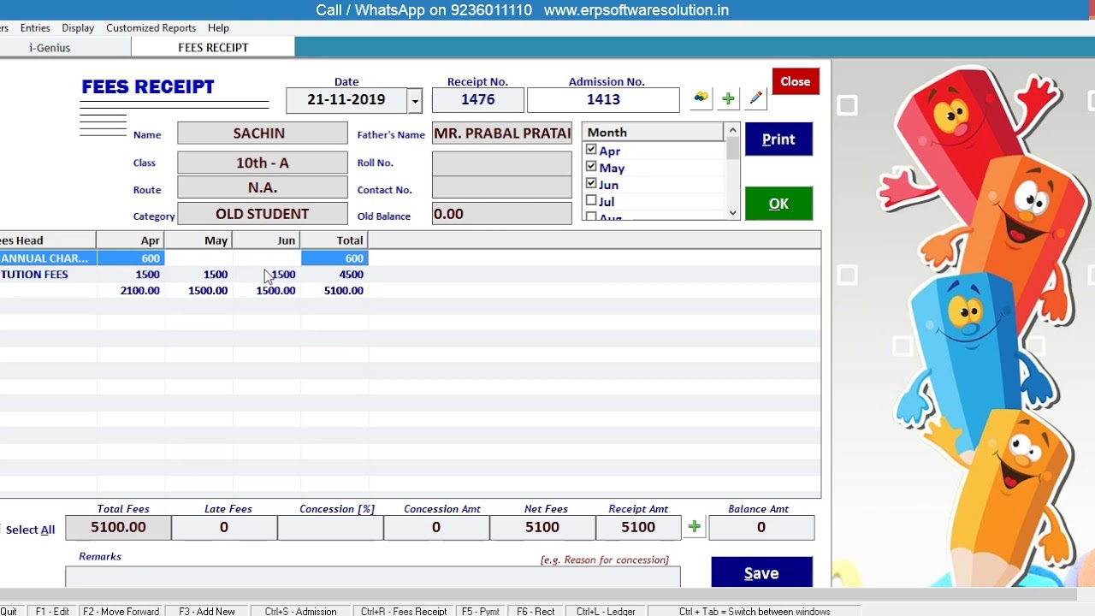Switch to the FEES RECEIPT tab
Image resolution: width=1095 pixels, height=616 pixels.
213,48
